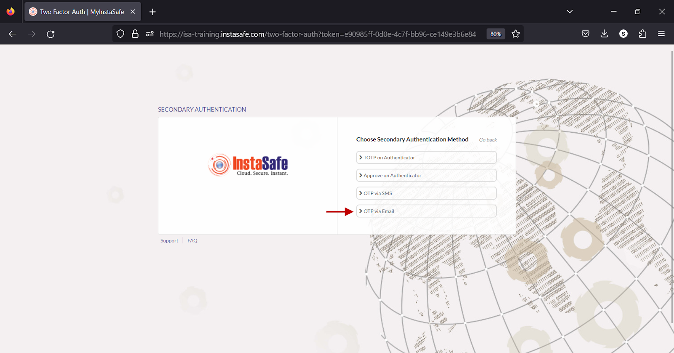Click the InstaSafe logo image
674x353 pixels.
[x=248, y=165]
